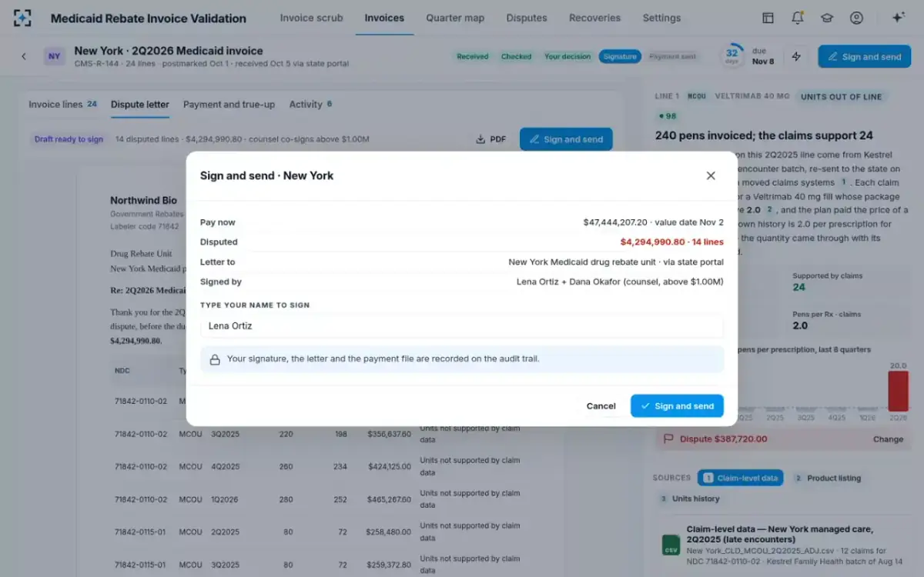
Task: Click the 98 confidence score badge
Action: (x=668, y=116)
